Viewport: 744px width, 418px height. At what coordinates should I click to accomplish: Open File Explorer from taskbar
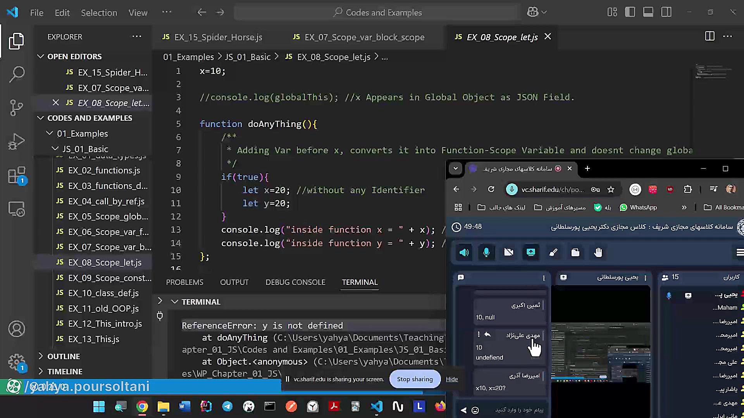(x=164, y=406)
